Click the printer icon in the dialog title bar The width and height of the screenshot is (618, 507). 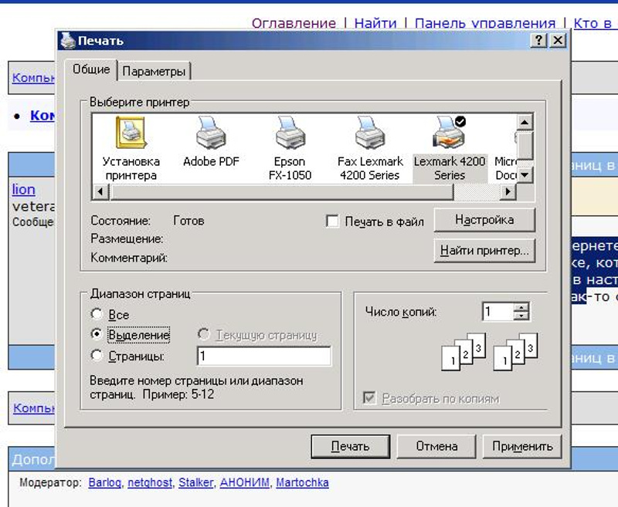click(x=67, y=40)
